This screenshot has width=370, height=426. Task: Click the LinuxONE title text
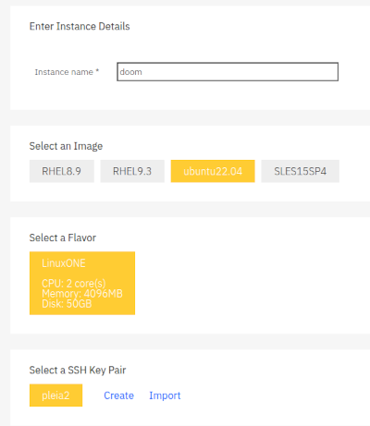click(x=64, y=263)
